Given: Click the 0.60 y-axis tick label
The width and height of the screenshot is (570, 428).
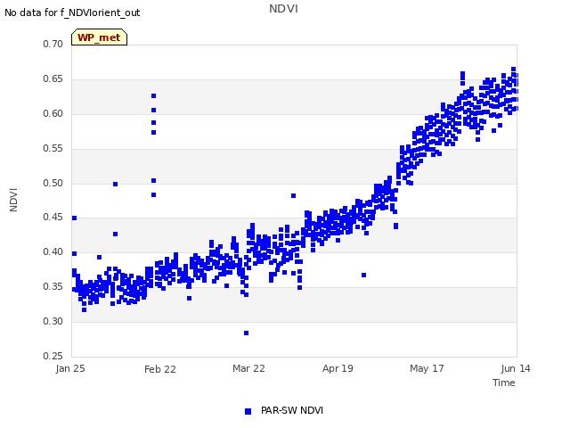Looking at the screenshot, I should tap(53, 113).
